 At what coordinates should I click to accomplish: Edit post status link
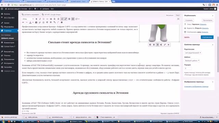(203, 24)
